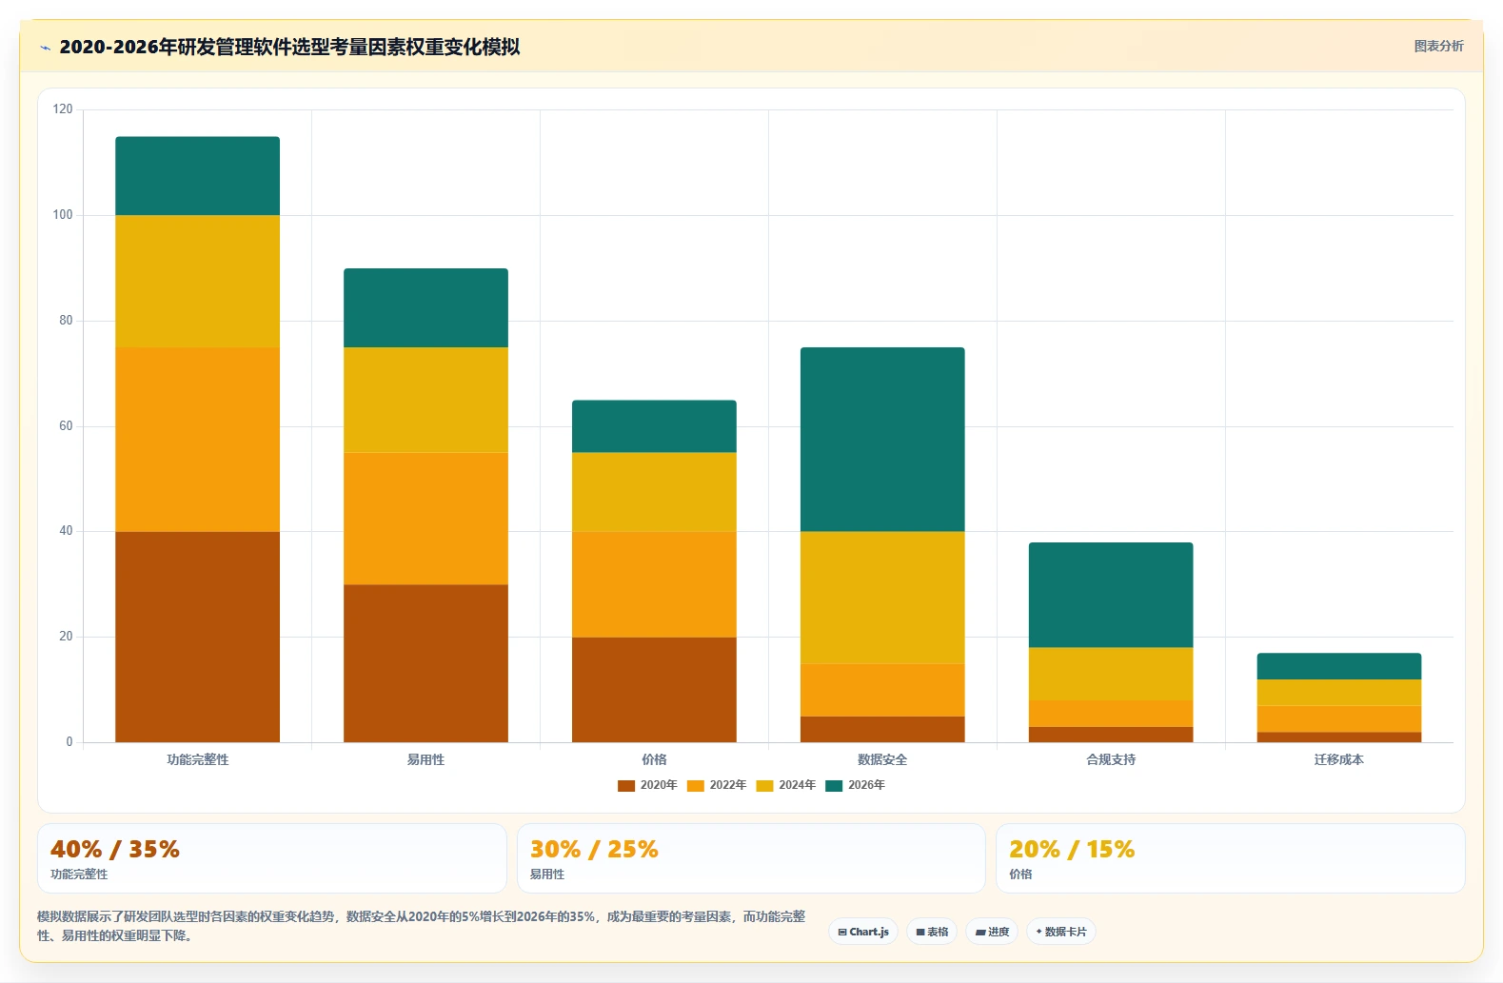Click the 价格 x-axis label
The image size is (1503, 983).
tap(654, 759)
